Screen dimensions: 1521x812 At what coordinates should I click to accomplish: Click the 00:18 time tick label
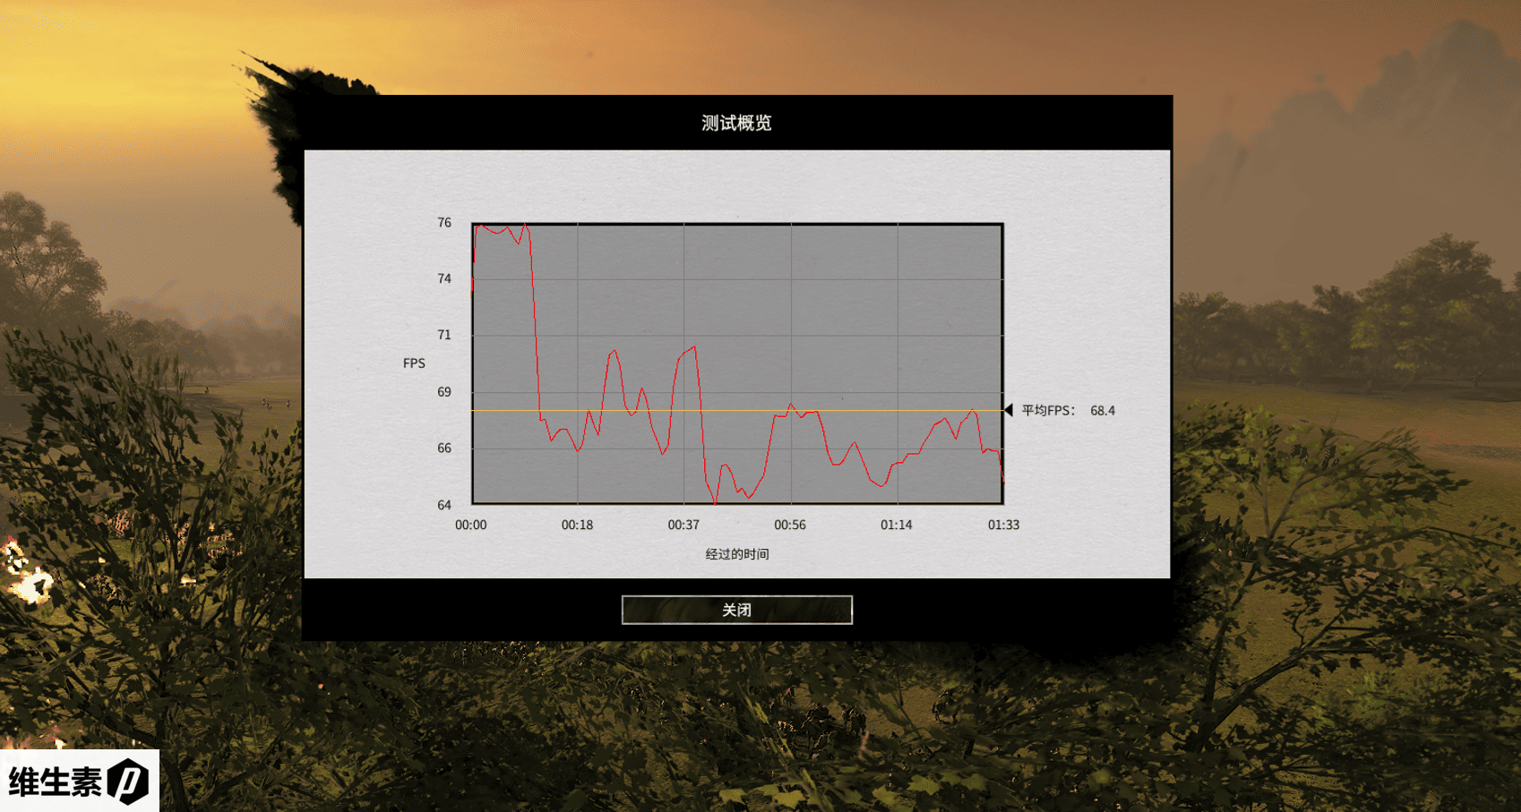click(x=577, y=525)
